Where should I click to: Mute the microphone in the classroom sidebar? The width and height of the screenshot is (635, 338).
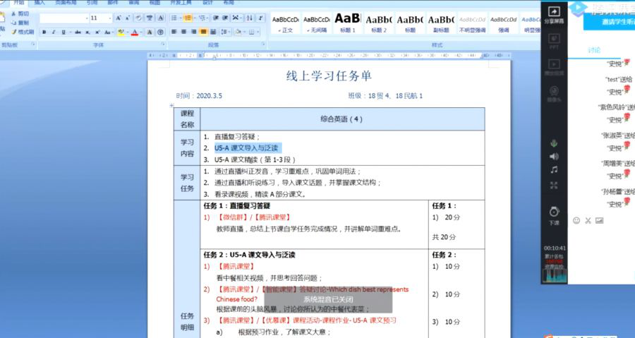point(554,143)
